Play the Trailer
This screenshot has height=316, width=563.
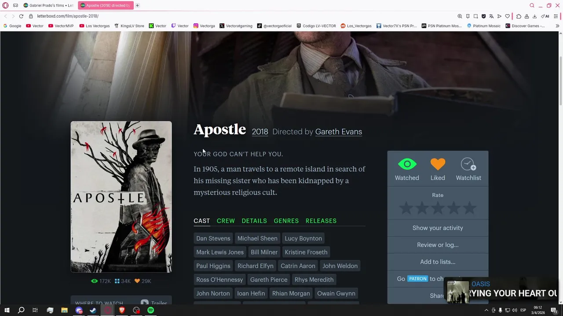(x=154, y=303)
